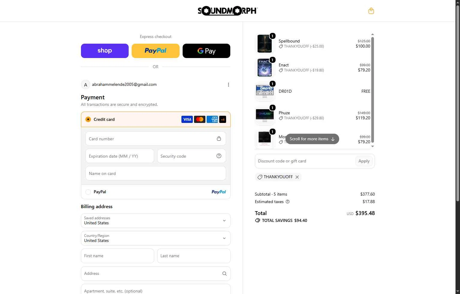Click the Phuze product thumbnail
460x294 pixels.
(x=264, y=115)
